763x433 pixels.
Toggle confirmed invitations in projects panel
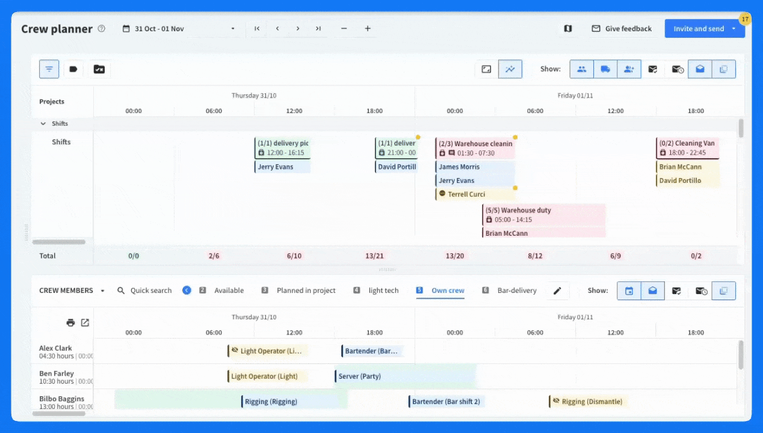pyautogui.click(x=653, y=69)
